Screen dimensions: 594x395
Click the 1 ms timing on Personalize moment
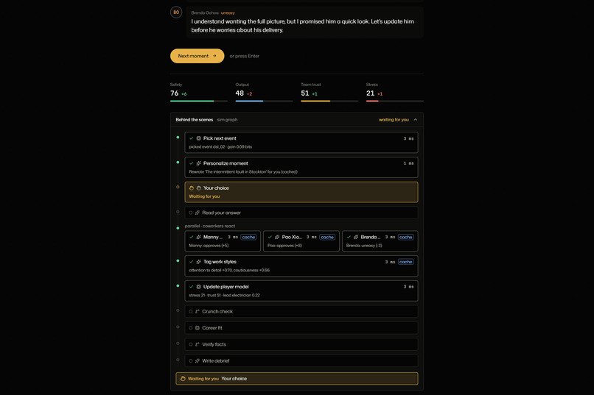(408, 163)
